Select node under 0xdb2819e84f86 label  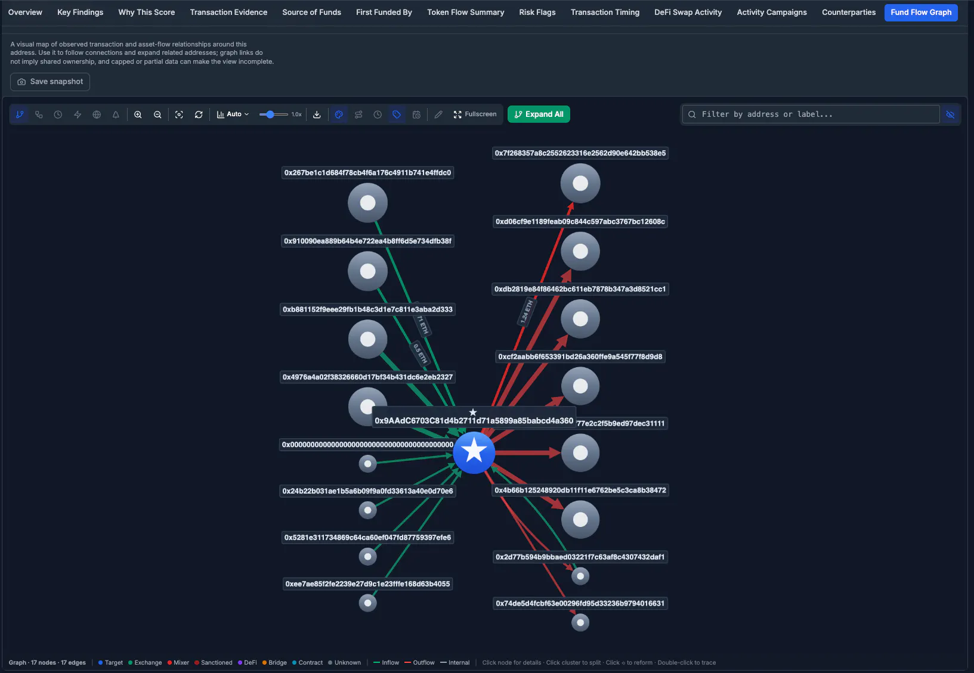(x=580, y=319)
